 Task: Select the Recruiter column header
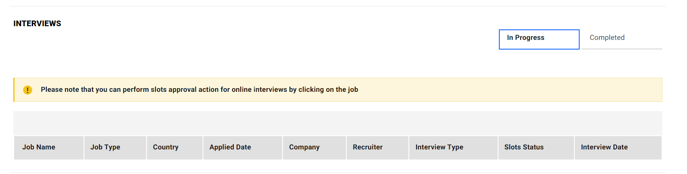[x=367, y=147]
